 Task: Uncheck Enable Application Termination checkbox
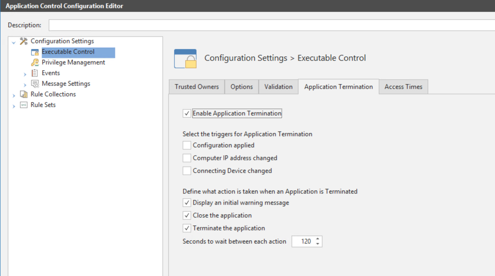[x=187, y=113]
